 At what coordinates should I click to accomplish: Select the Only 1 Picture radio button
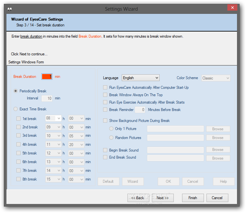111,129
